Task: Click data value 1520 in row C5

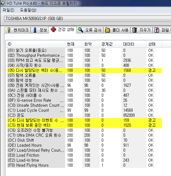Action: point(127,125)
